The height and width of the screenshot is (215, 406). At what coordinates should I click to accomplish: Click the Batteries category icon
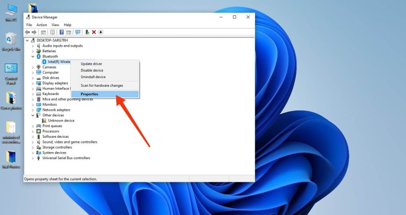click(38, 51)
